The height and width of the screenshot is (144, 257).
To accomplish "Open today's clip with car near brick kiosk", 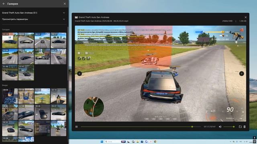I will click(42, 56).
